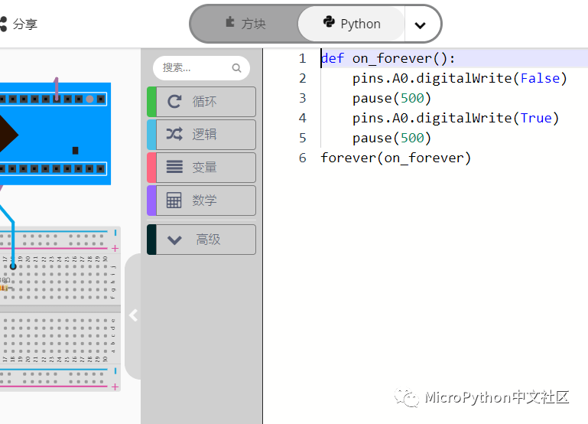
Task: Collapse the simulator with the left arrow
Action: tap(133, 315)
